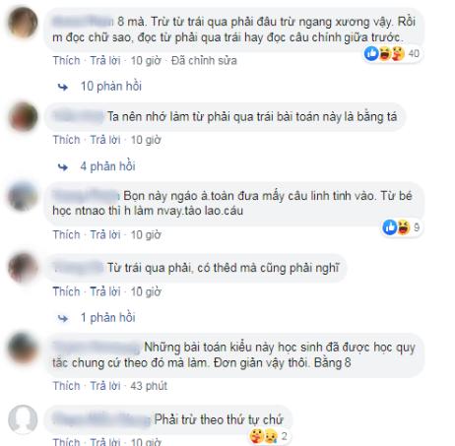Open avatar of first commenter at top
455x446 pixels.
click(23, 23)
